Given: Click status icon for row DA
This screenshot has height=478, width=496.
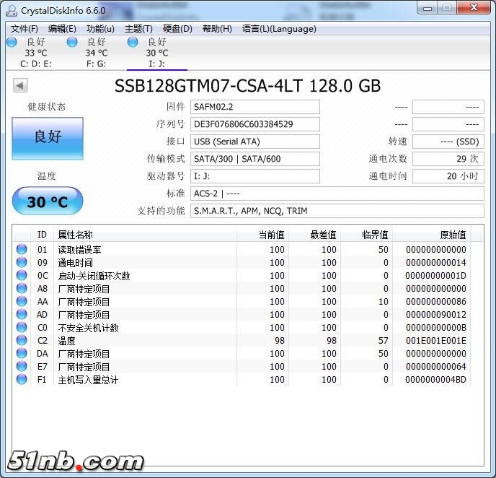Looking at the screenshot, I should 22,353.
